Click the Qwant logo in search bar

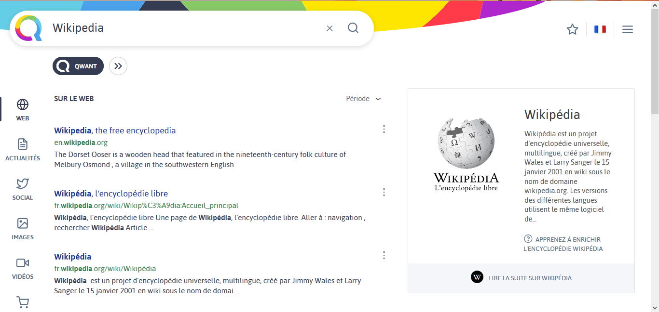pos(28,28)
